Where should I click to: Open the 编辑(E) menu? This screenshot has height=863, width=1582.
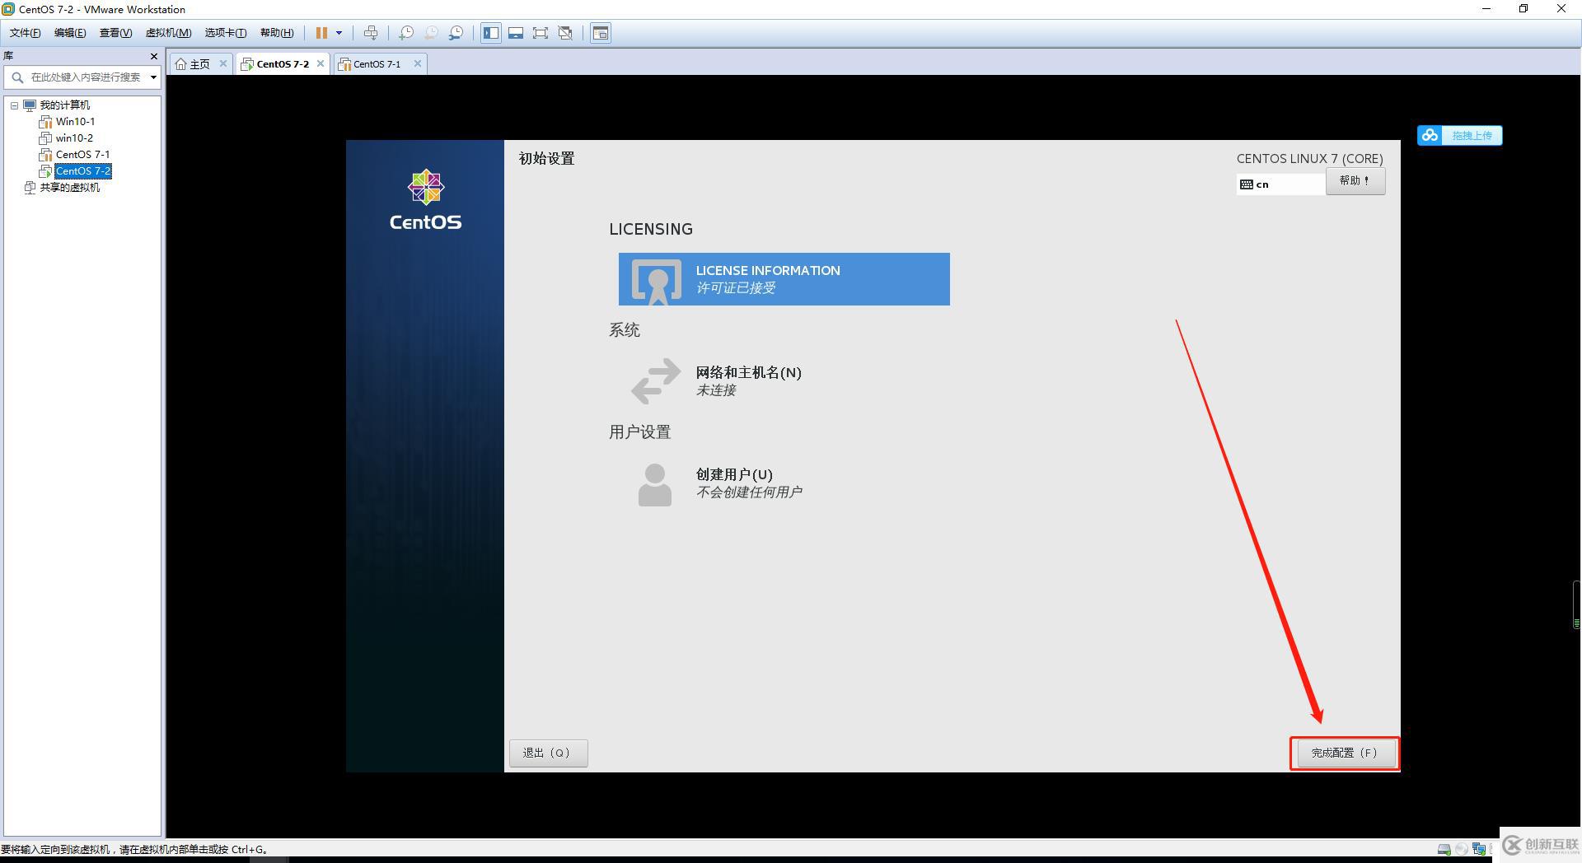[70, 33]
